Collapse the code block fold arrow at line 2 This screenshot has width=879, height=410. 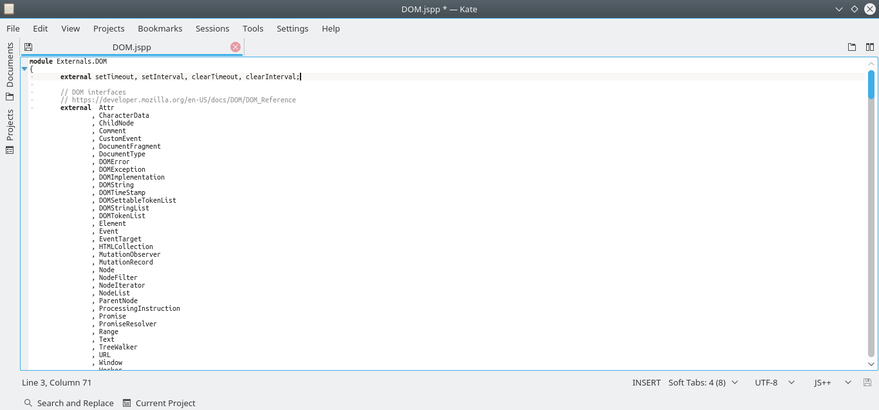[x=24, y=69]
